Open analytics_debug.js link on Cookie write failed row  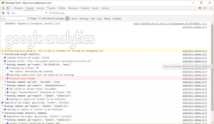[195, 78]
